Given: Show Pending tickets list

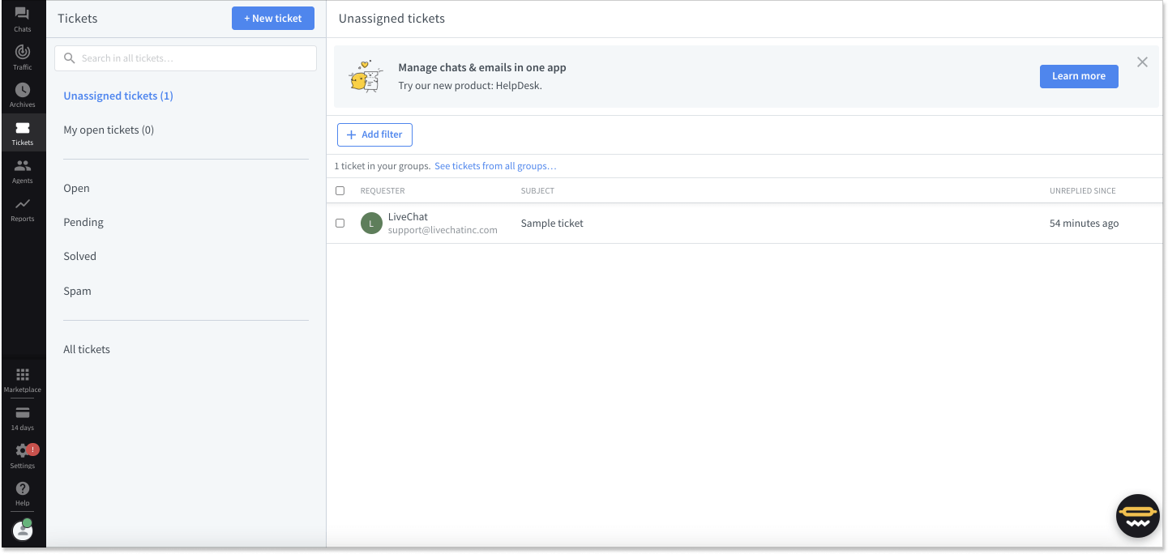Looking at the screenshot, I should point(83,222).
